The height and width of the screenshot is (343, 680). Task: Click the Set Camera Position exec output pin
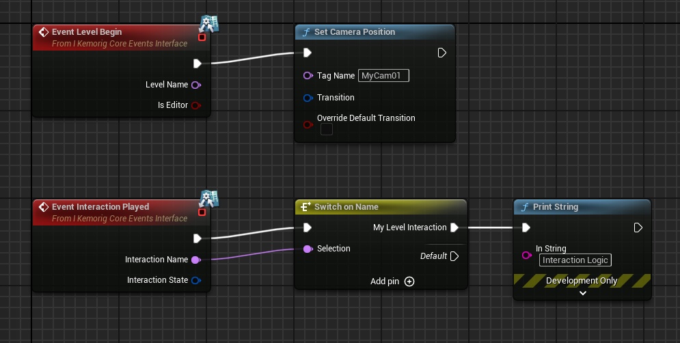click(441, 53)
